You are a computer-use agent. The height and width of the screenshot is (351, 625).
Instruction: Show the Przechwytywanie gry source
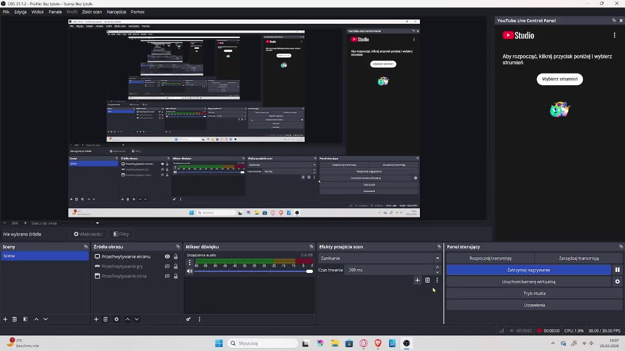coord(167,266)
